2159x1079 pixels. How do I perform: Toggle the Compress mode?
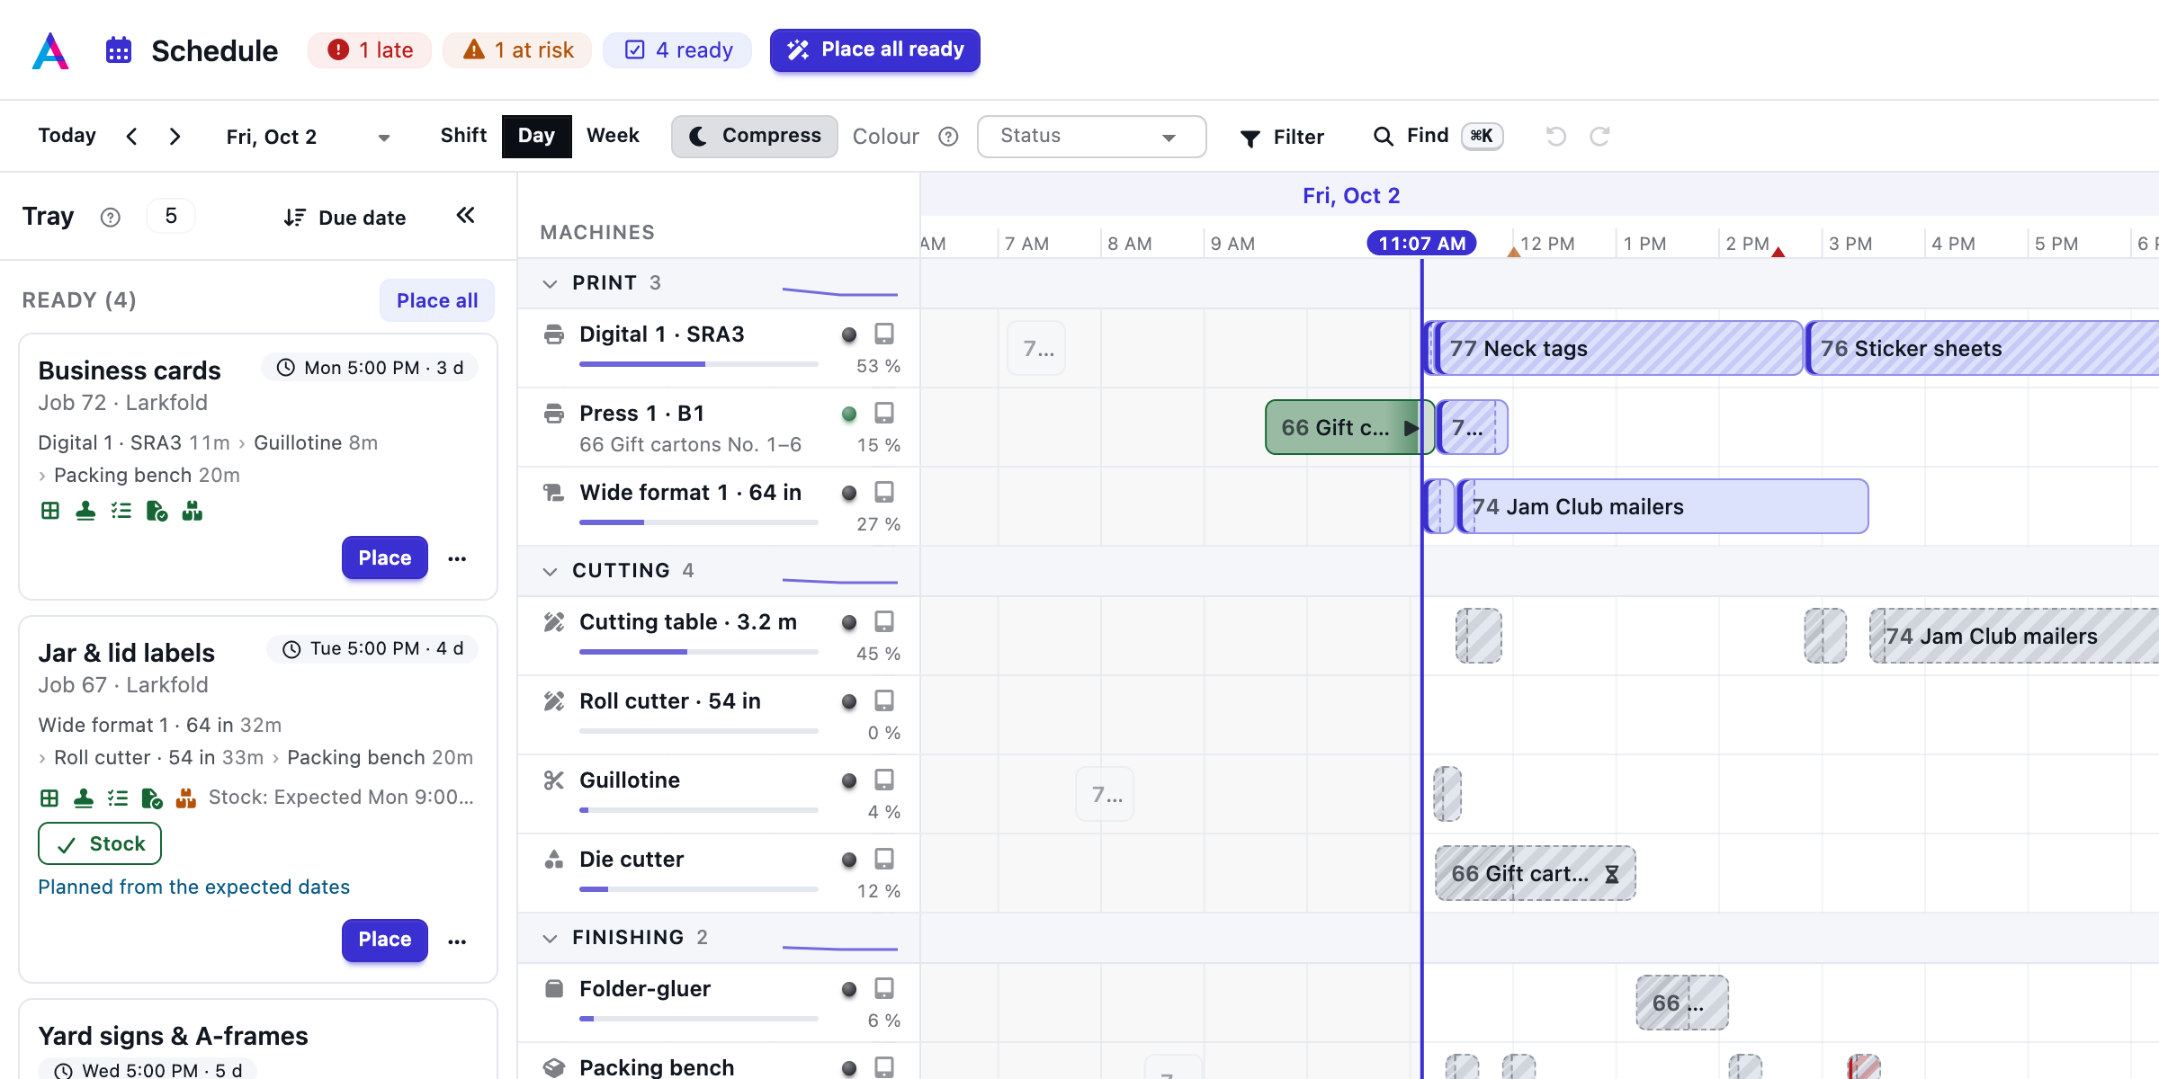pos(754,137)
